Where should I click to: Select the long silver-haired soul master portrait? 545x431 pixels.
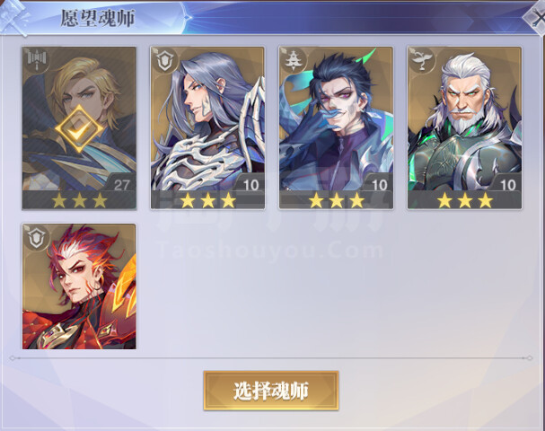[x=207, y=128]
